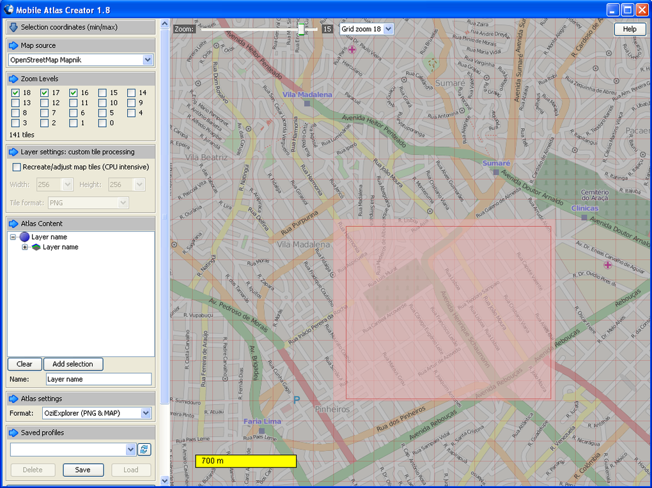Collapse the Layer settings panel arrow icon
Image resolution: width=652 pixels, height=488 pixels.
click(x=13, y=152)
